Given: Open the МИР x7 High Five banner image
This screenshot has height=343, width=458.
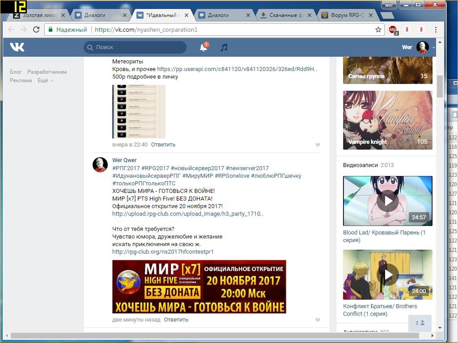Looking at the screenshot, I should coord(199,287).
